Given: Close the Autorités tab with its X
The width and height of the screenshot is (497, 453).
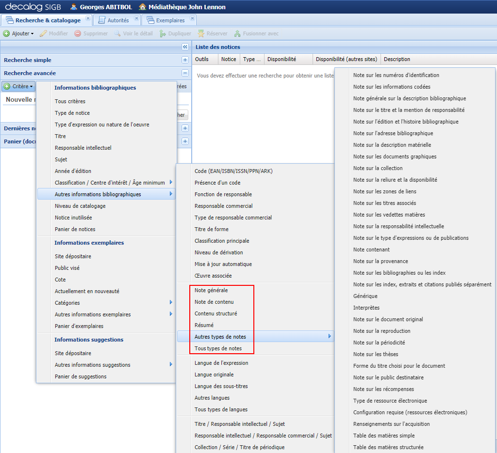Looking at the screenshot, I should point(136,18).
